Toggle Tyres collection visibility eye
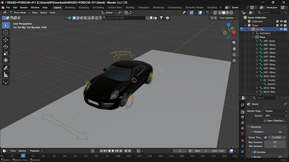 (281, 25)
